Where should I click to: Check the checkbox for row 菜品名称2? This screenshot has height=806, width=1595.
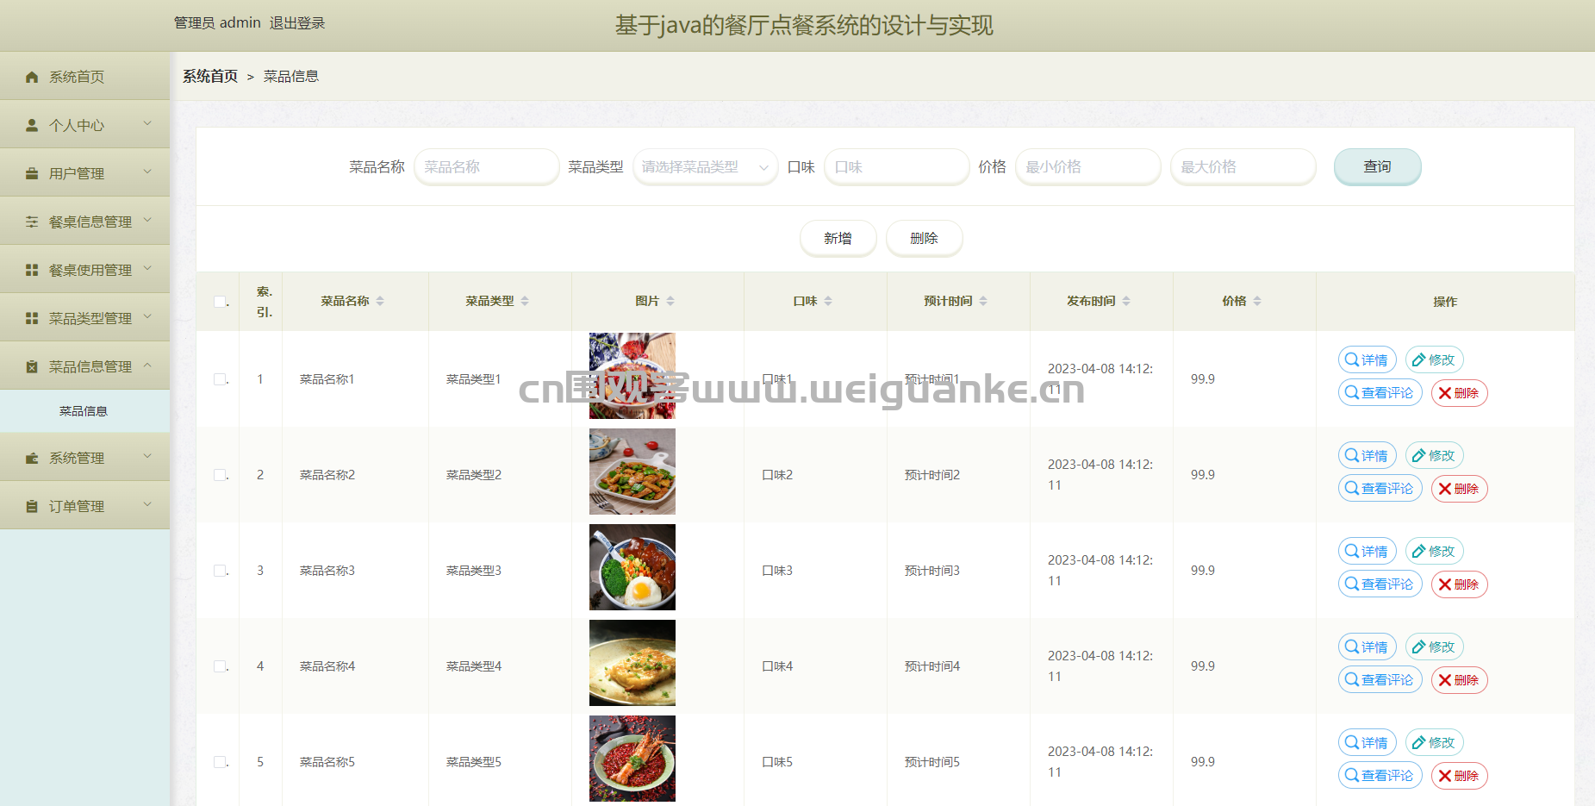pyautogui.click(x=220, y=475)
